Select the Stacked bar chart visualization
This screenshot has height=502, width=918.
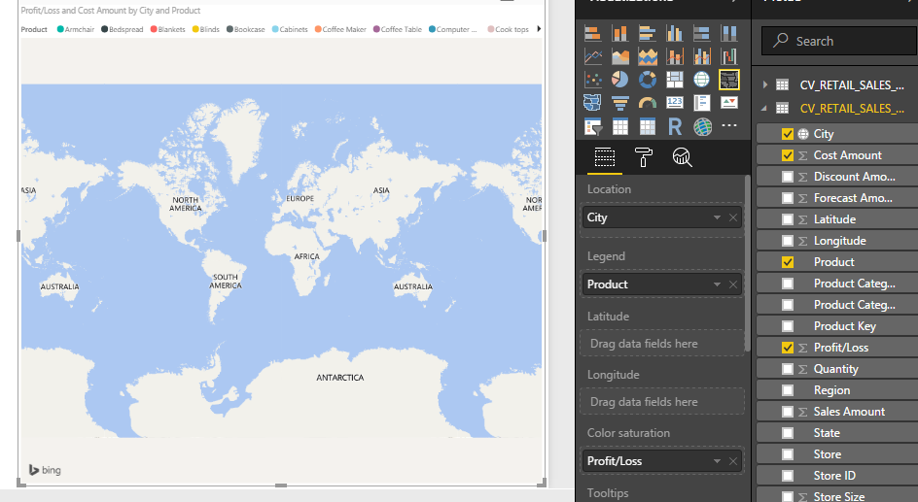tap(593, 34)
